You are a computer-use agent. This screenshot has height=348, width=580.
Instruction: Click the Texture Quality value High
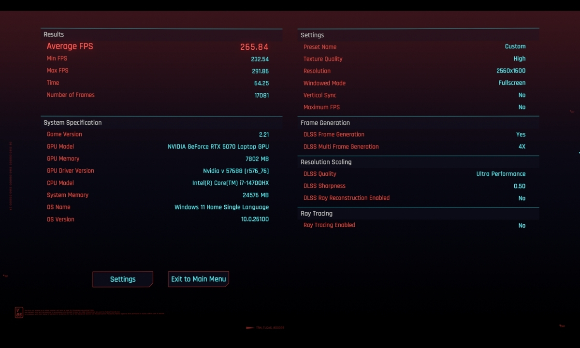coord(520,58)
